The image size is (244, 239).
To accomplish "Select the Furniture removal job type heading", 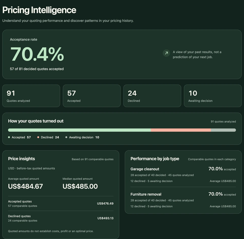I will pos(146,194).
